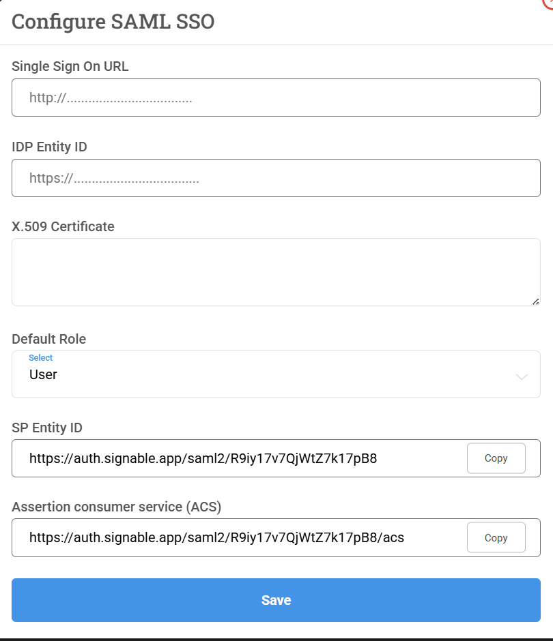This screenshot has height=641, width=553.
Task: Click the 'X.509 Certificate' label
Action: pos(63,226)
